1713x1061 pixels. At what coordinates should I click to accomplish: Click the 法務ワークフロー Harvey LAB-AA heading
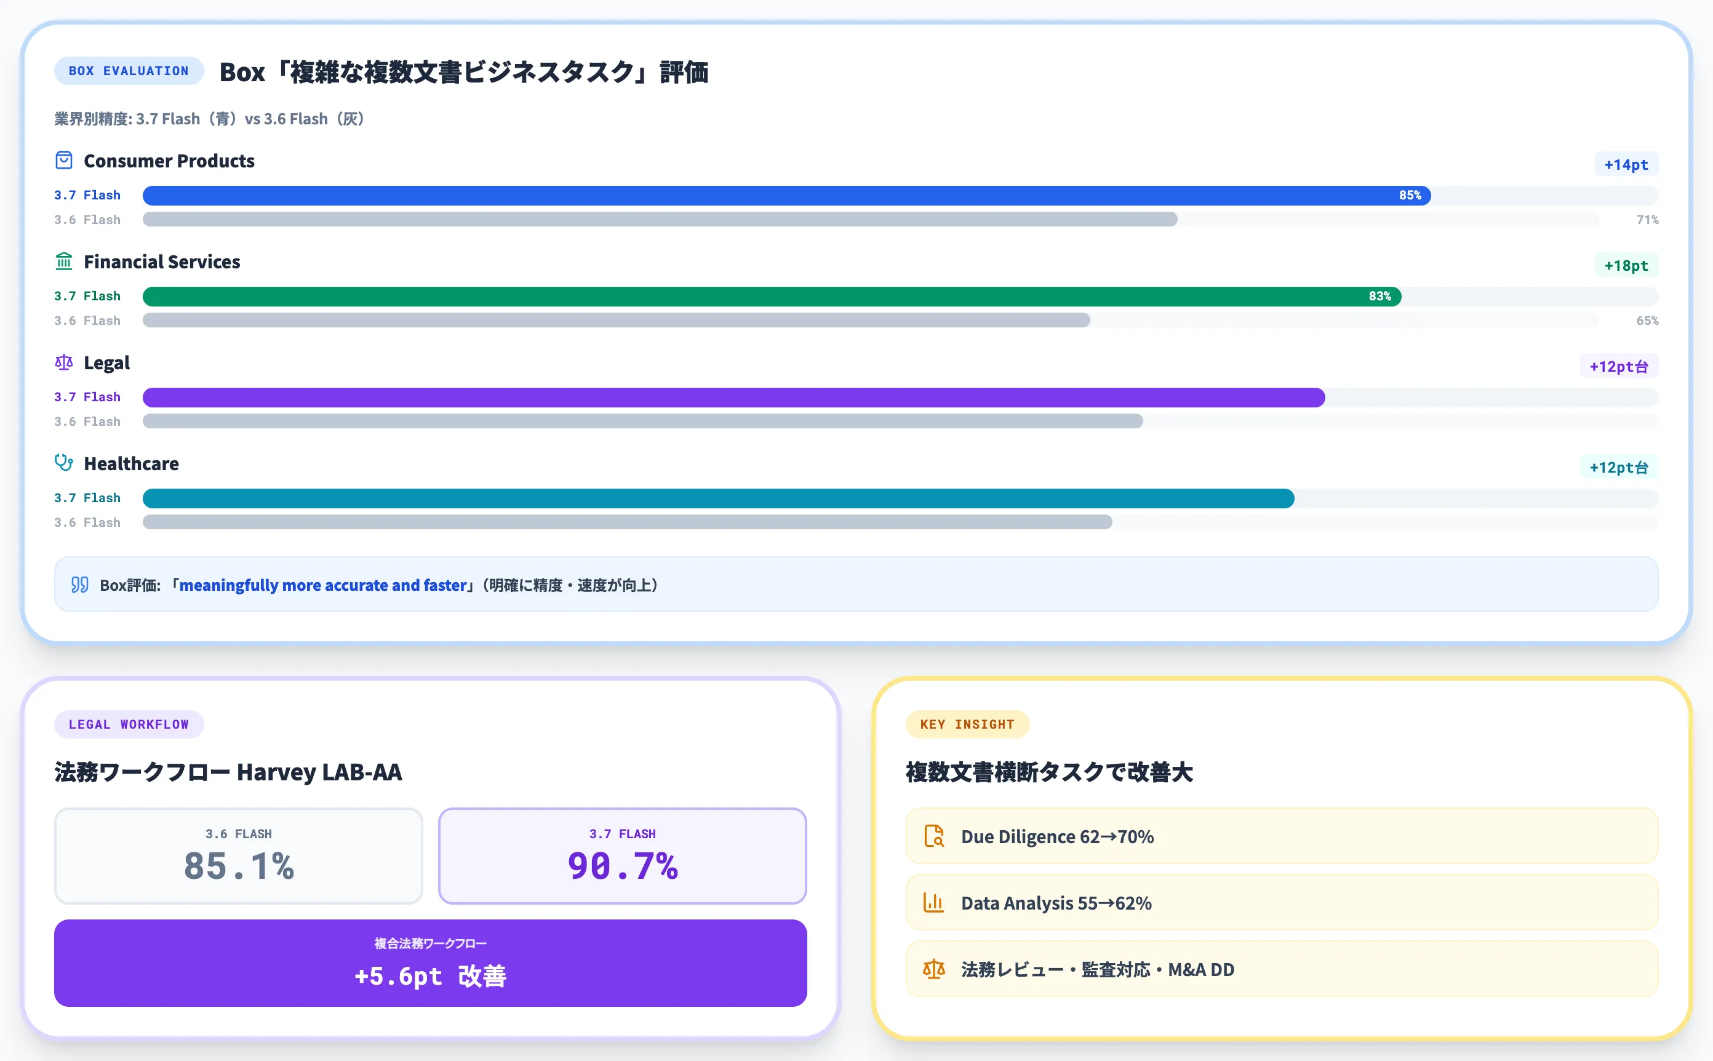tap(228, 772)
